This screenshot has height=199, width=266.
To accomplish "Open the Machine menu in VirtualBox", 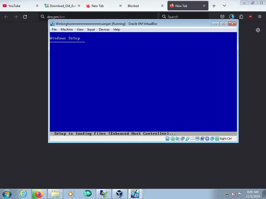I will tap(67, 30).
